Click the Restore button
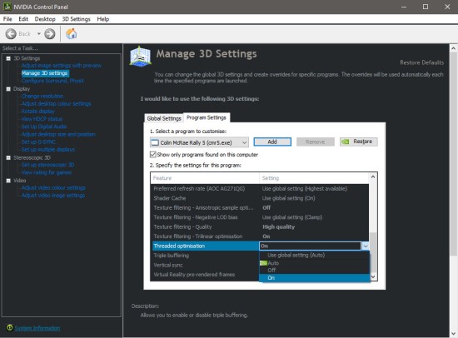The width and height of the screenshot is (458, 338). click(359, 142)
